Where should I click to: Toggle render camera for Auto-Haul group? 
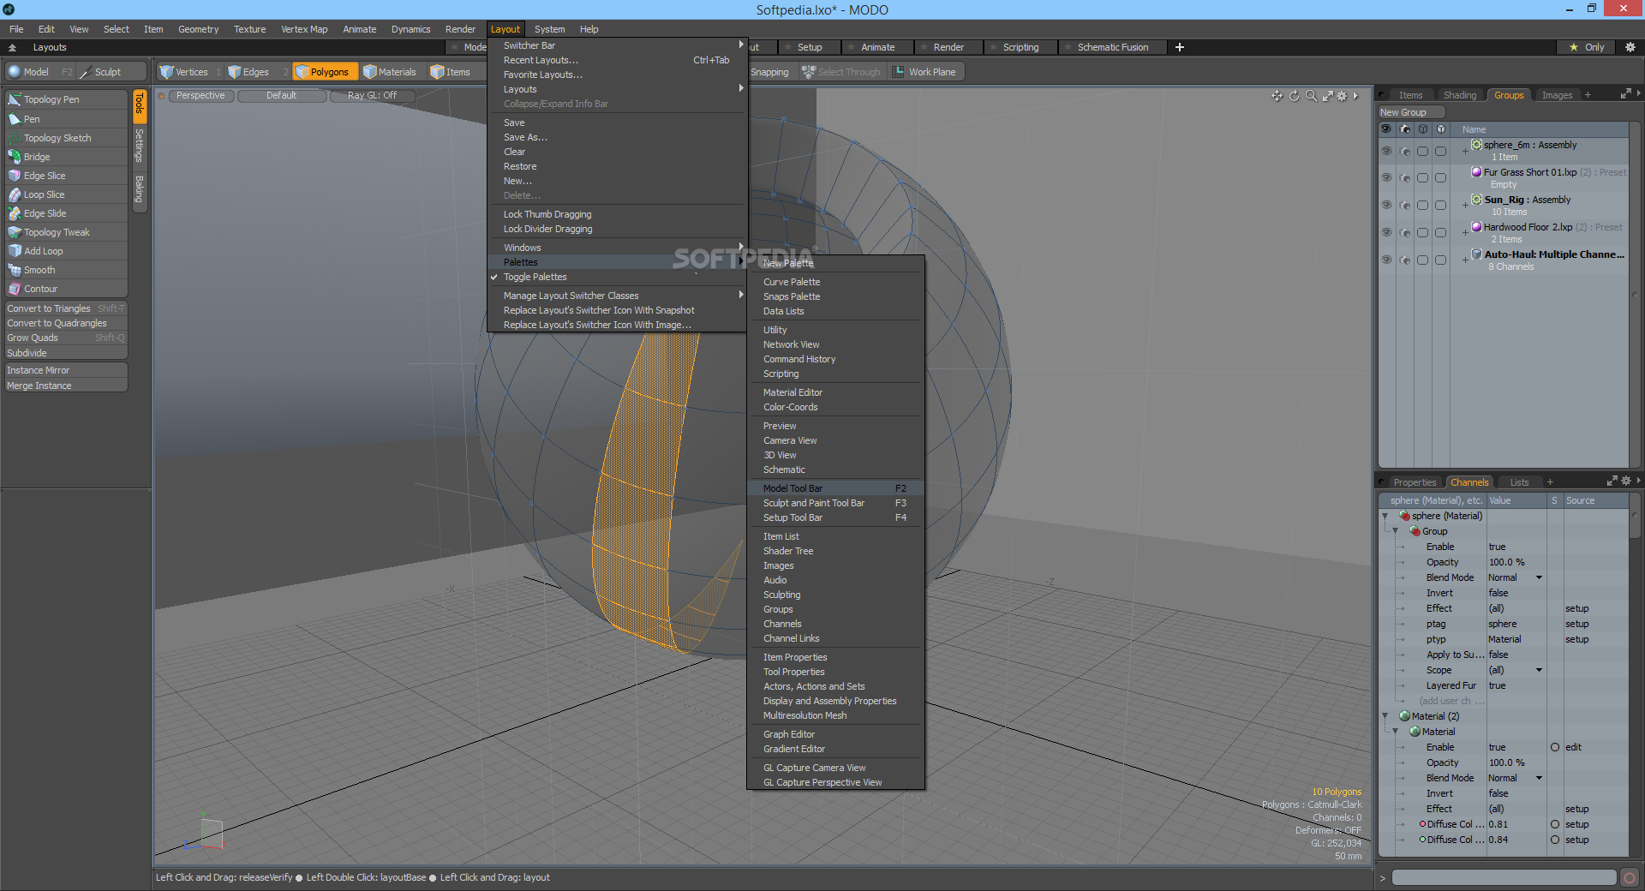[1404, 260]
